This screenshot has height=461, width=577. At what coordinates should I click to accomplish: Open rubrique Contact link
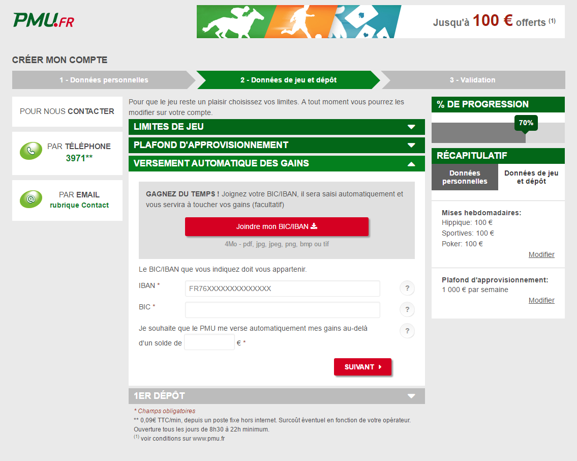79,205
